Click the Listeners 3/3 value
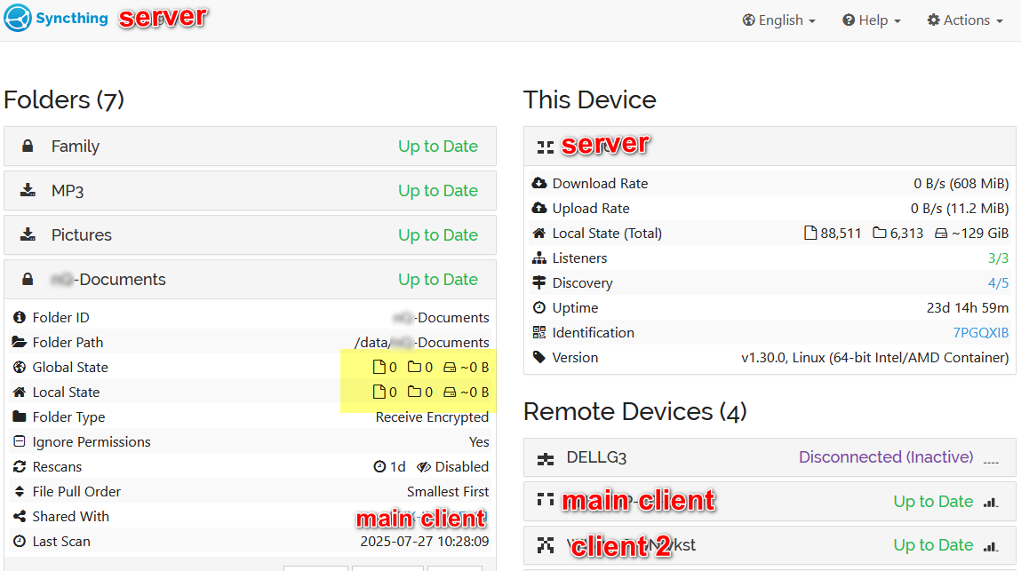This screenshot has height=571, width=1021. tap(998, 258)
